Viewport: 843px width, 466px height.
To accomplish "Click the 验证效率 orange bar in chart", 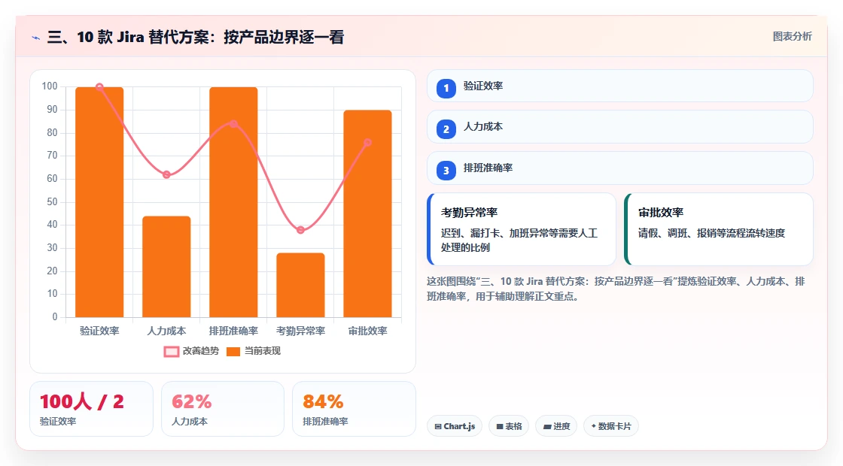I will coord(99,202).
